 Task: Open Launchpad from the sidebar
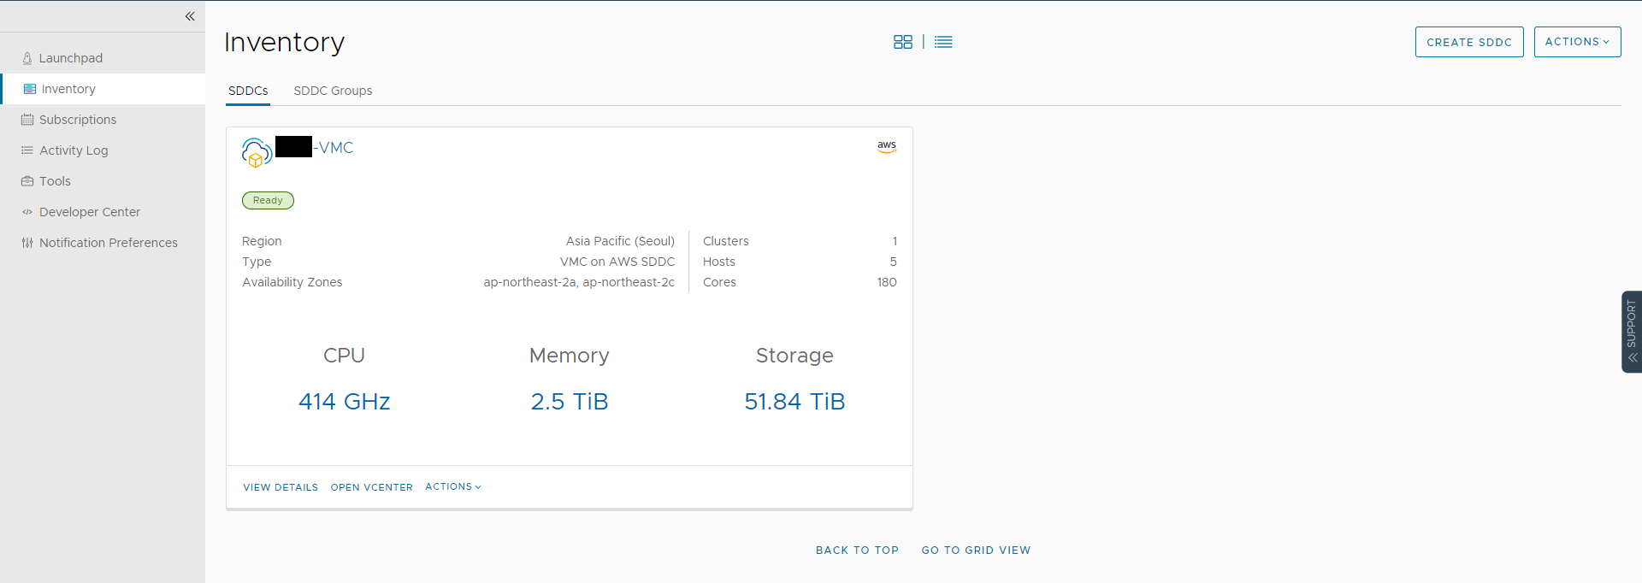pyautogui.click(x=70, y=58)
